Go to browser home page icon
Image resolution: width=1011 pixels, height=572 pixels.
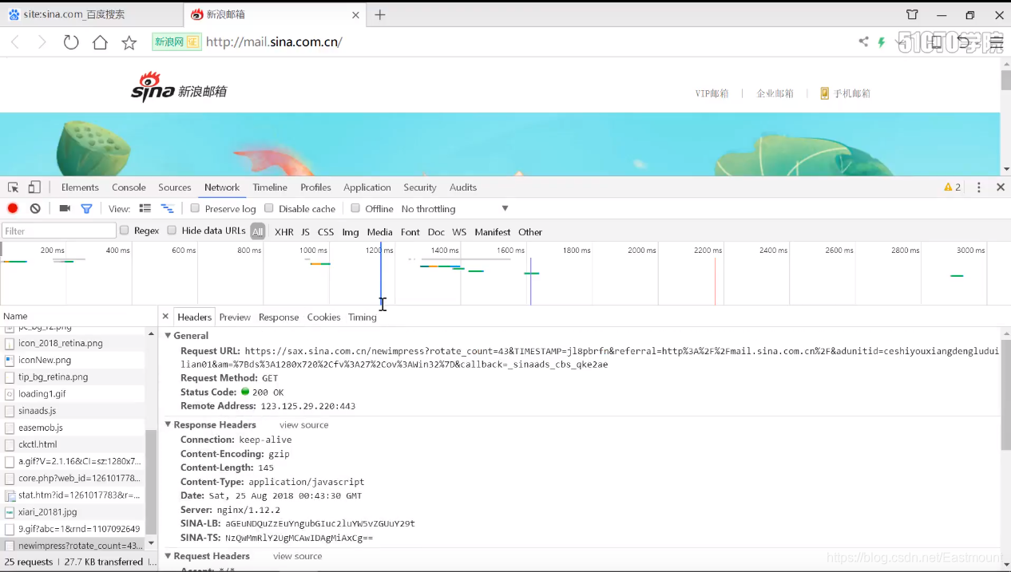click(x=100, y=42)
